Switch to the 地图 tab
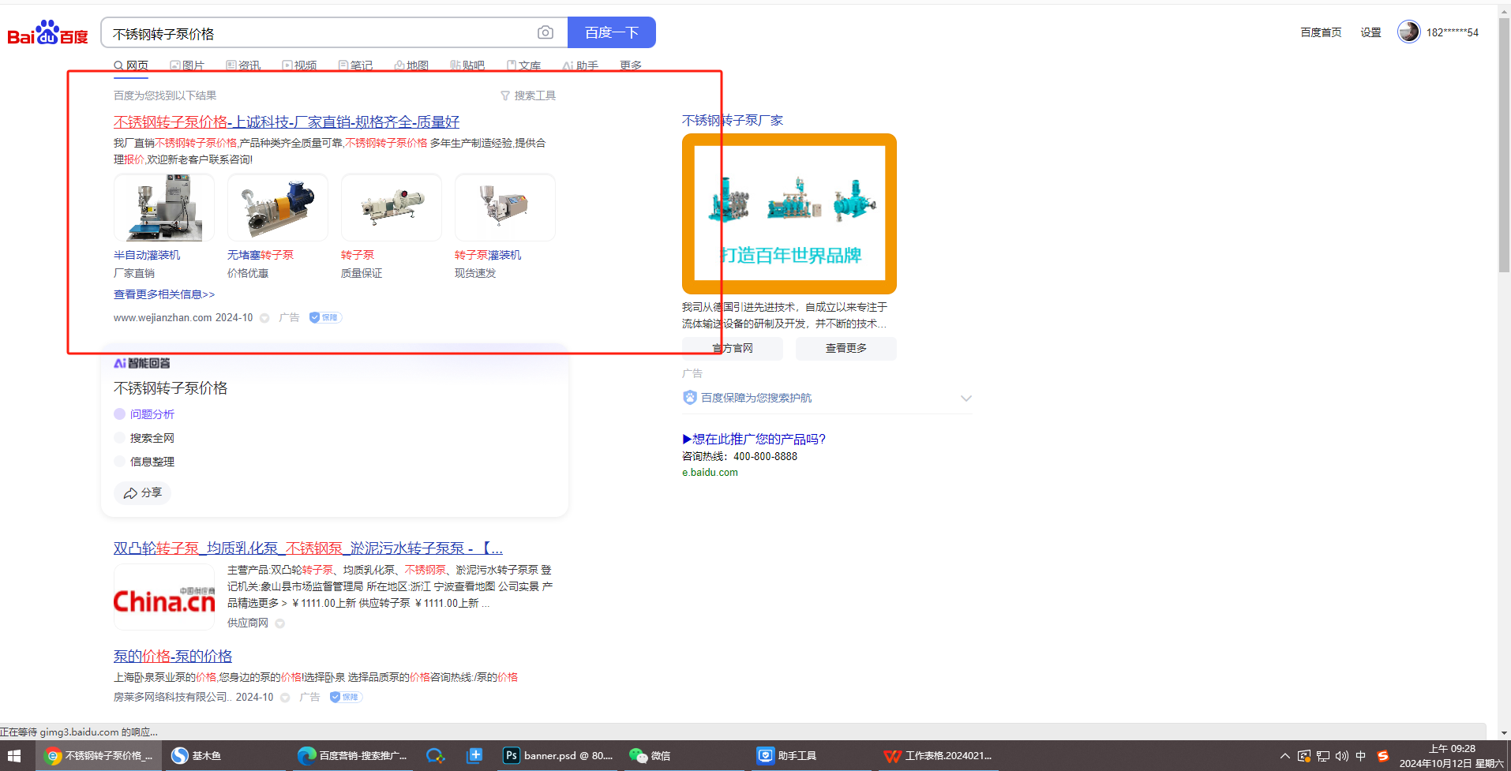1511x771 pixels. point(411,65)
